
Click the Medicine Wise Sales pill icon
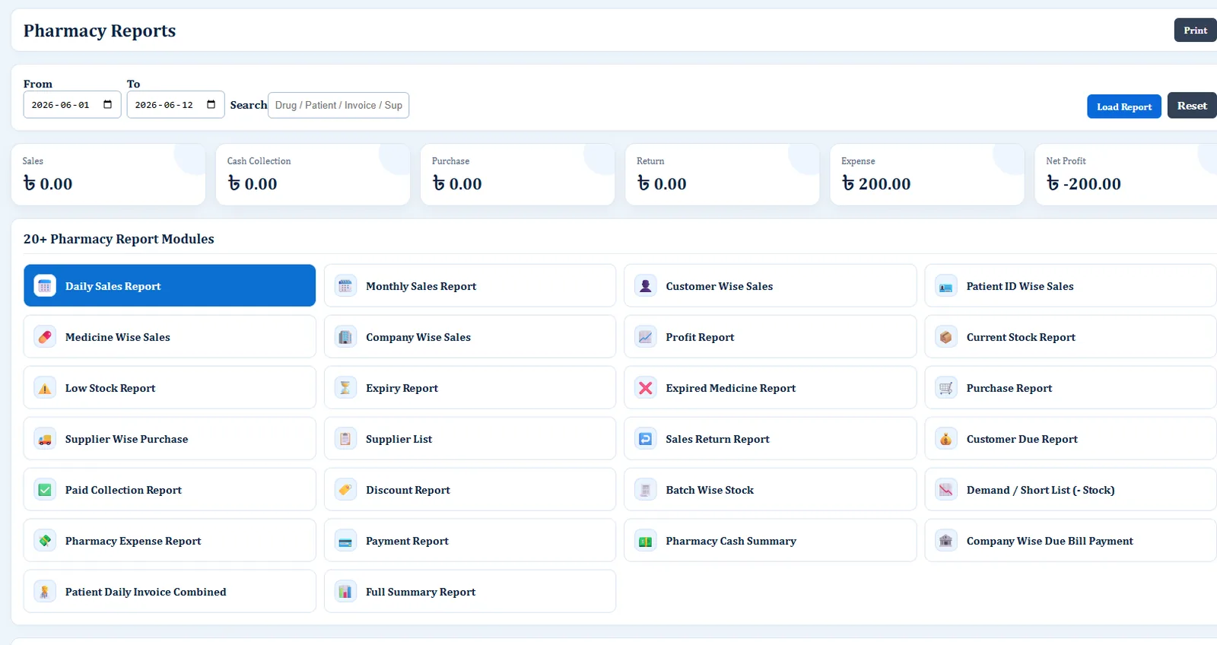tap(45, 337)
